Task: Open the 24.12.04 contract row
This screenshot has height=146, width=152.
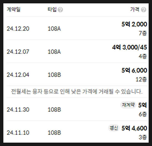Action: click(x=77, y=74)
